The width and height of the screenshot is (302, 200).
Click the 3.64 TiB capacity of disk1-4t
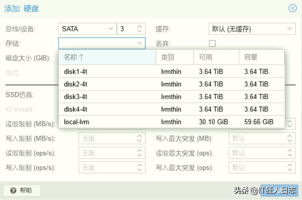256,71
